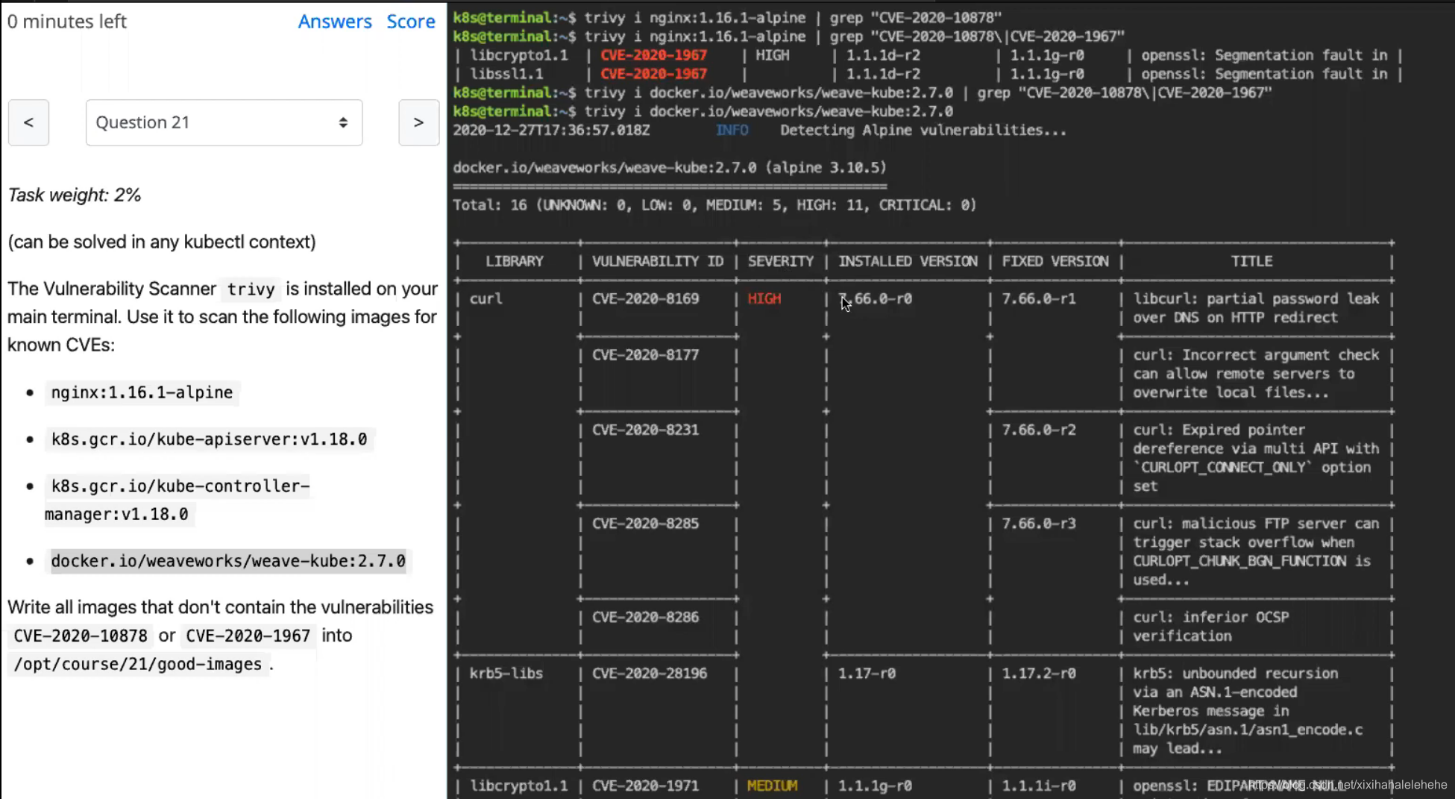This screenshot has width=1455, height=799.
Task: Click the curl library cell
Action: 486,298
